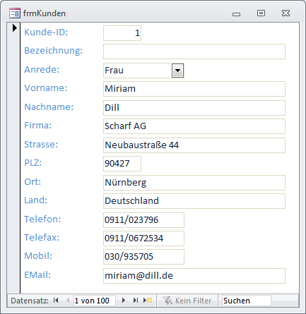306x314 pixels.
Task: Click the Land field Deutschland
Action: 194,201
